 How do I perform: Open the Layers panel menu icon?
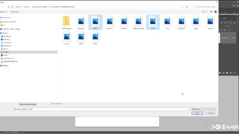click(x=237, y=18)
